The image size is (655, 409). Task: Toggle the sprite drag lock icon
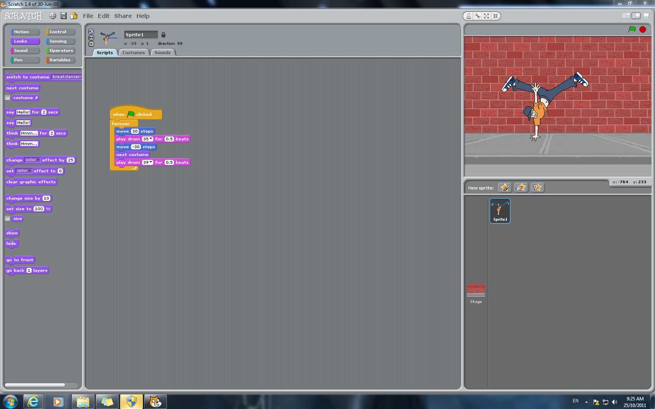click(x=163, y=35)
